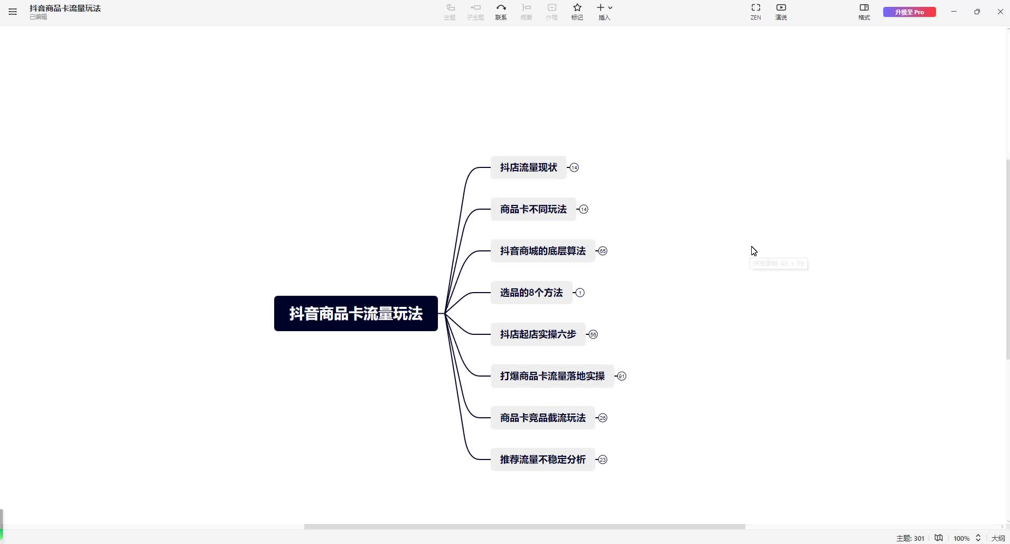Click the 主题: 301 topic count
1010x544 pixels.
point(910,538)
